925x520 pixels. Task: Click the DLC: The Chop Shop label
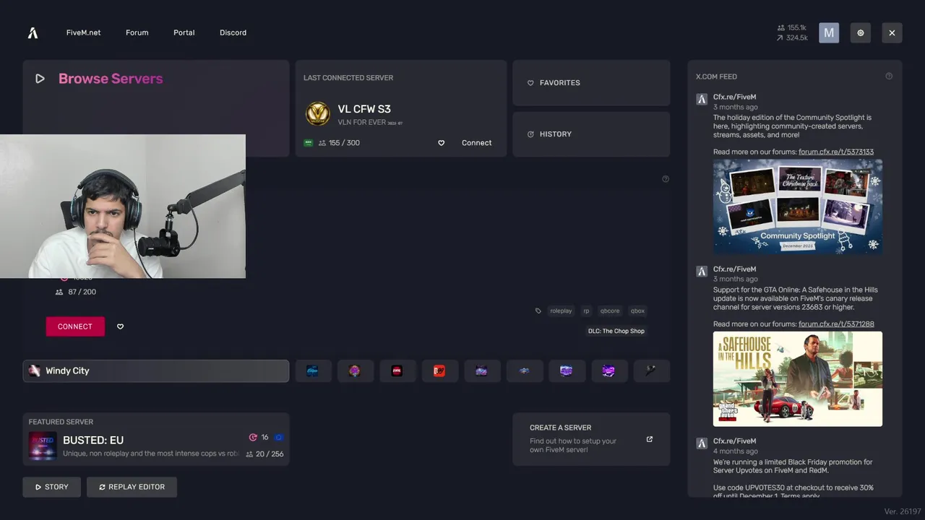[616, 331]
